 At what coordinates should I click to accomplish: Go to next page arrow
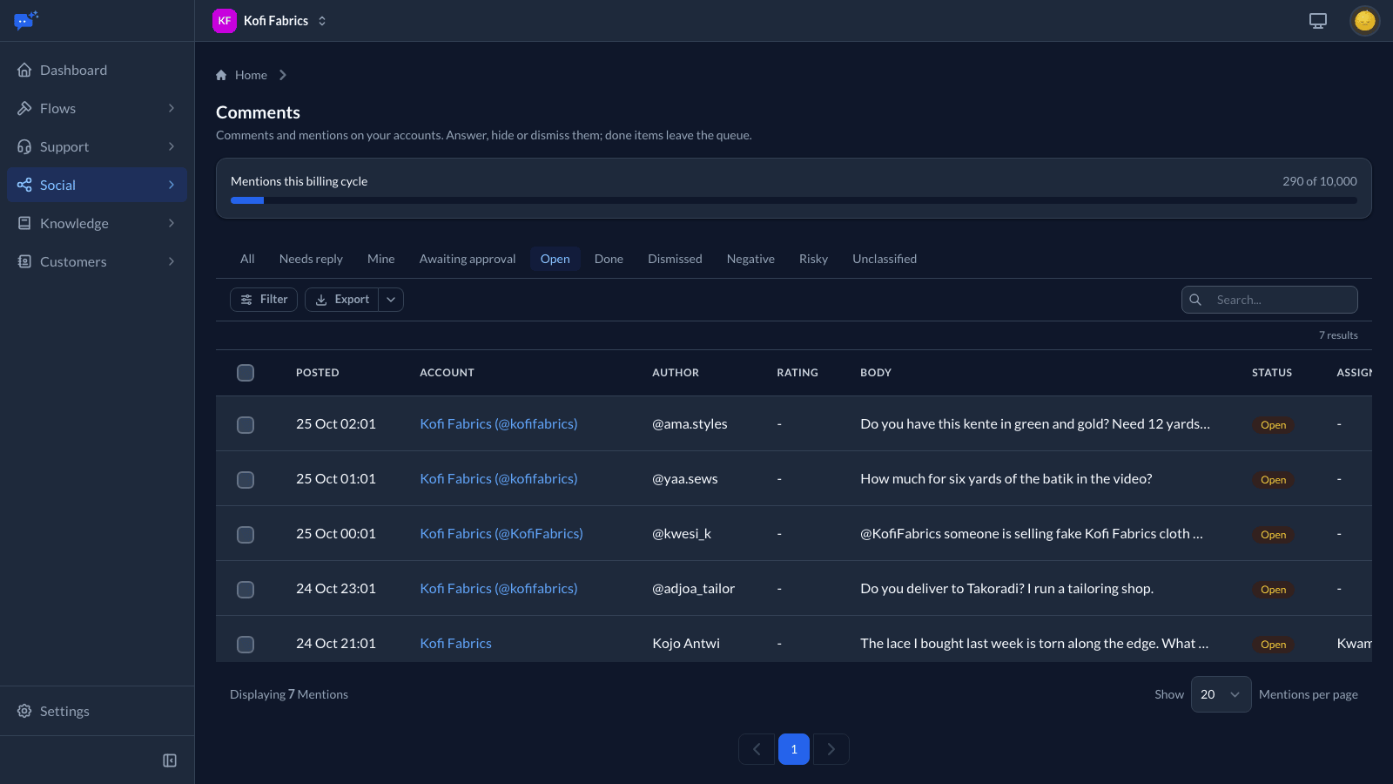coord(831,749)
